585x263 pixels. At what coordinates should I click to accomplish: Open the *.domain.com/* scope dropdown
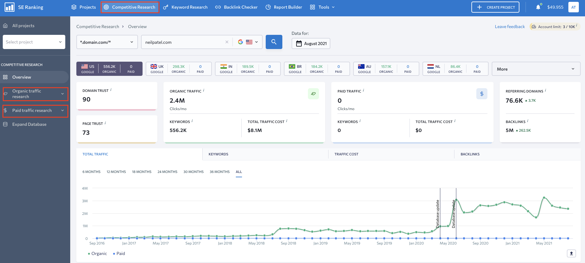coord(107,42)
